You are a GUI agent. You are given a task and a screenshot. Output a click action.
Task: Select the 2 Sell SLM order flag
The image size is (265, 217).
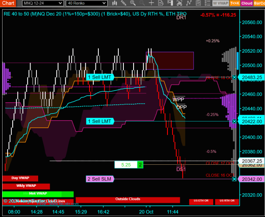tap(100, 179)
